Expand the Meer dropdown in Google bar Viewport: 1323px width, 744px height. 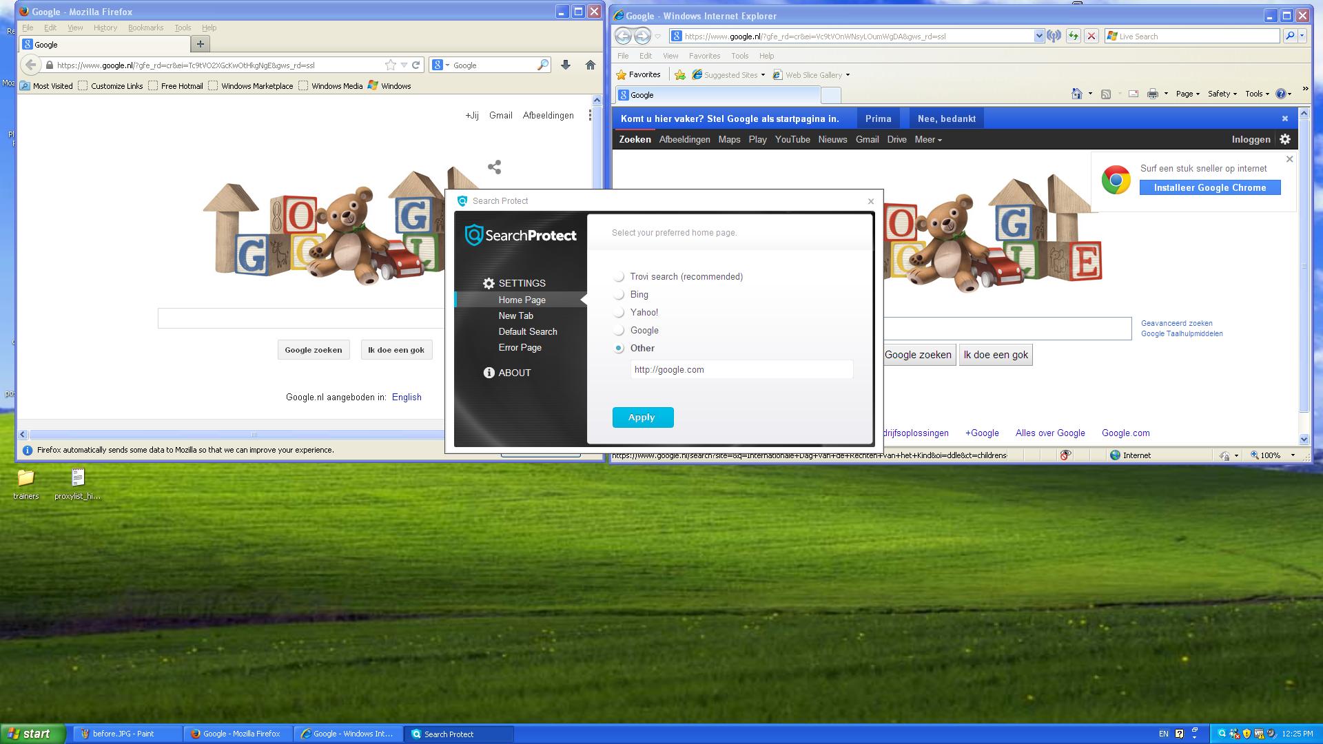(928, 139)
